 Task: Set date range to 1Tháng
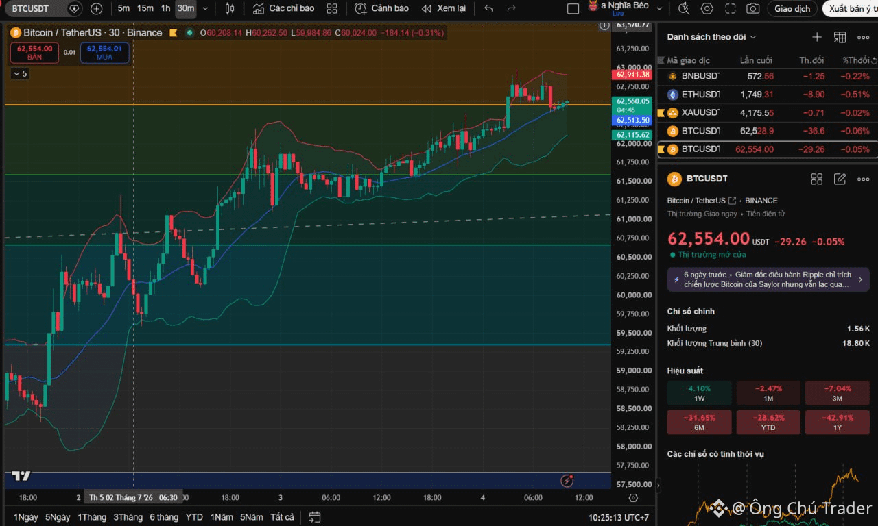[92, 517]
